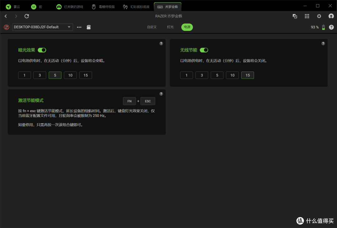Open the three-dot profile options menu
The width and height of the screenshot is (337, 228).
[79, 27]
